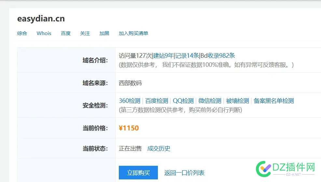
Task: Select the 安全检测 row label
Action: (x=95, y=105)
